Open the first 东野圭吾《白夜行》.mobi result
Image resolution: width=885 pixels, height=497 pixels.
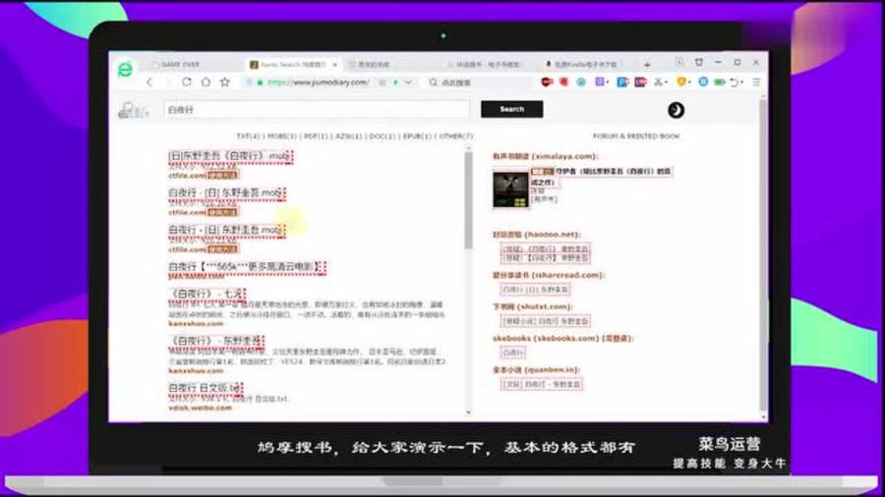pos(230,156)
